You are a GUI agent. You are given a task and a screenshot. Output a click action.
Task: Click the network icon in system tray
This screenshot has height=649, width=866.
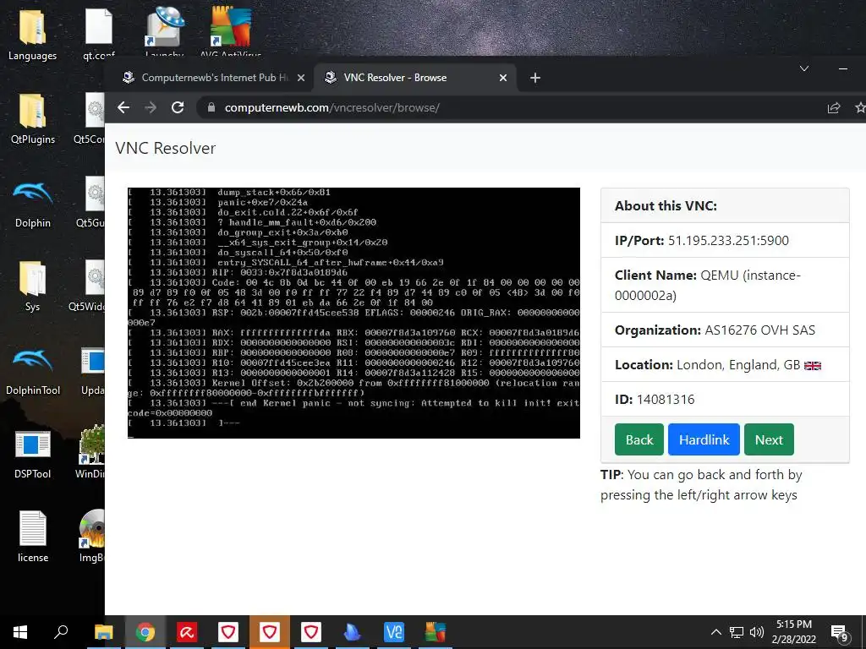click(x=737, y=632)
